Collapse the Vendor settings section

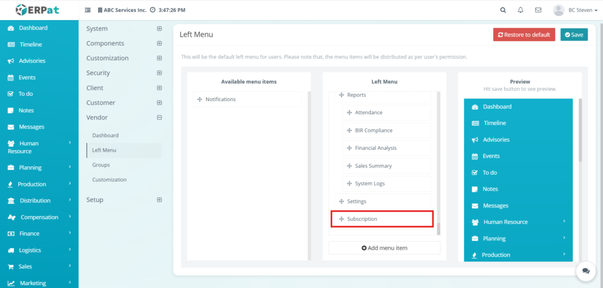[x=159, y=118]
